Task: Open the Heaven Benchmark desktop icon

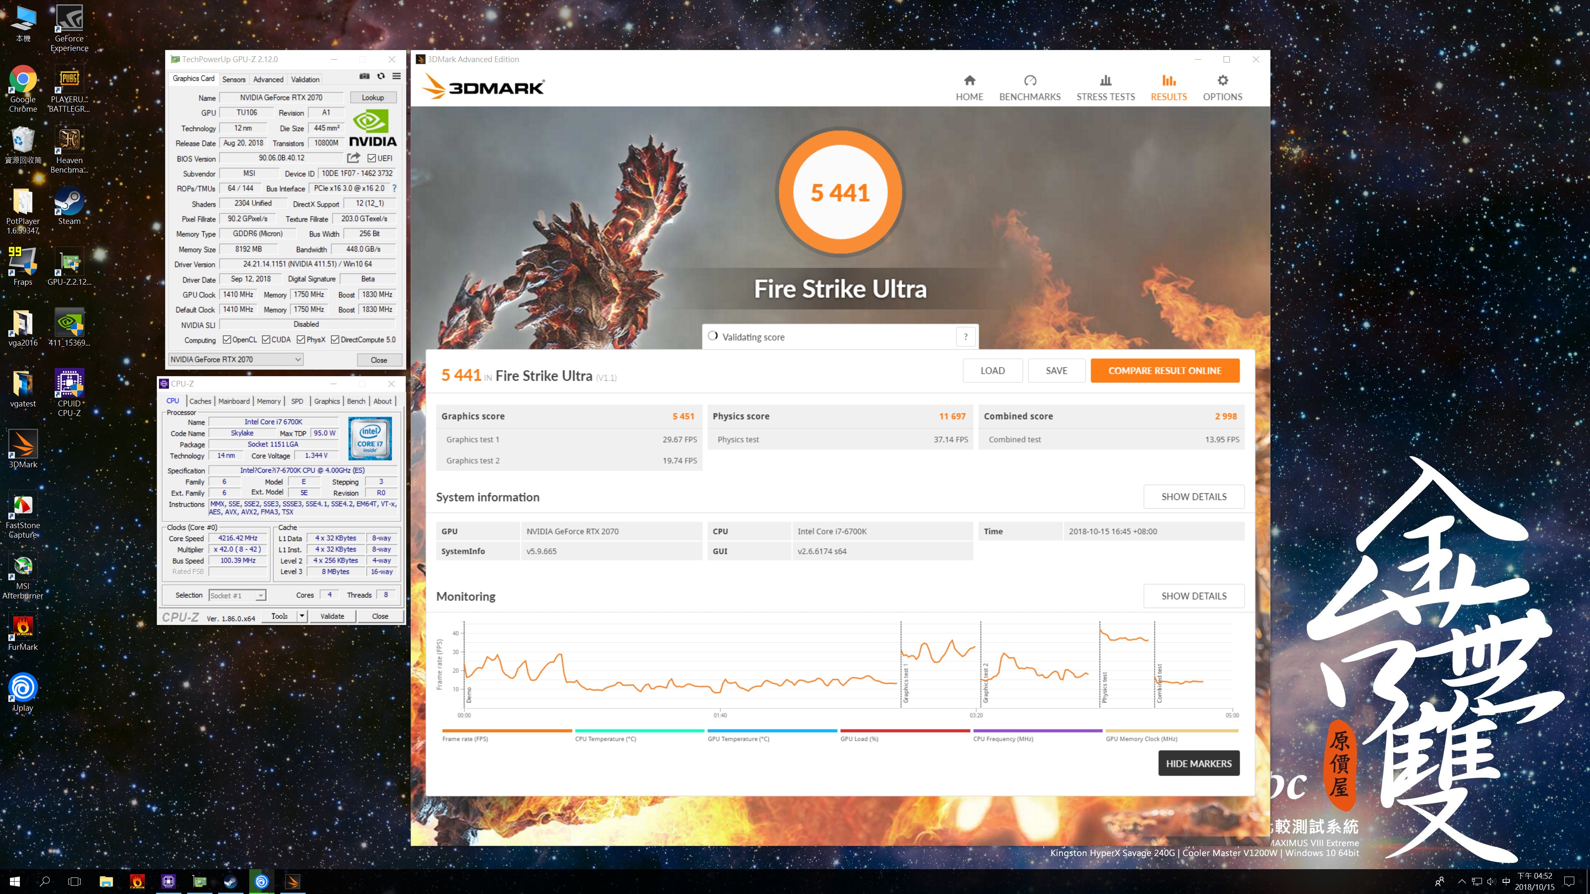Action: tap(69, 150)
